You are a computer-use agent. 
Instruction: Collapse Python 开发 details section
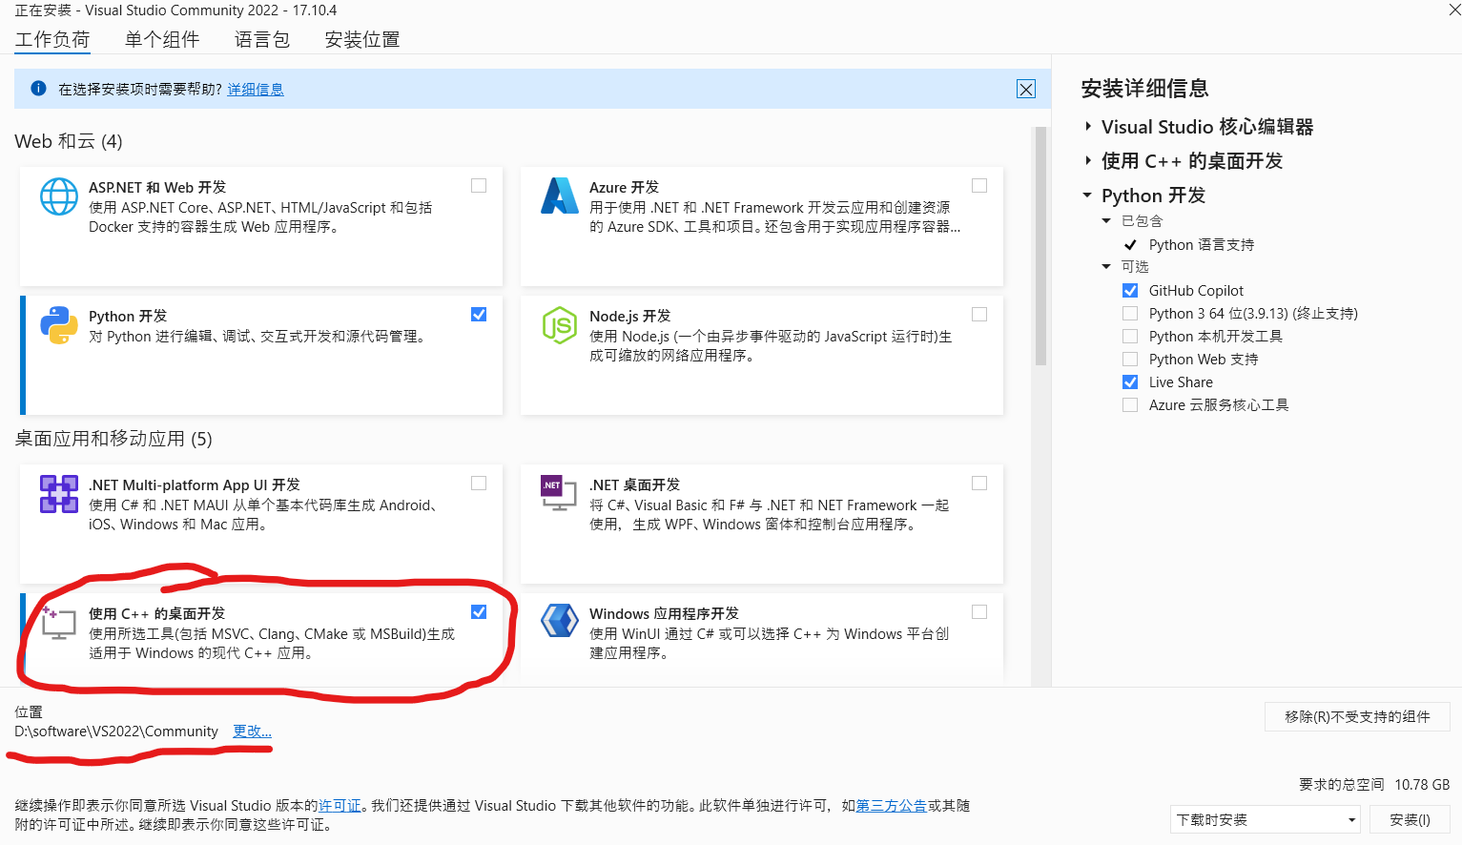pyautogui.click(x=1087, y=196)
